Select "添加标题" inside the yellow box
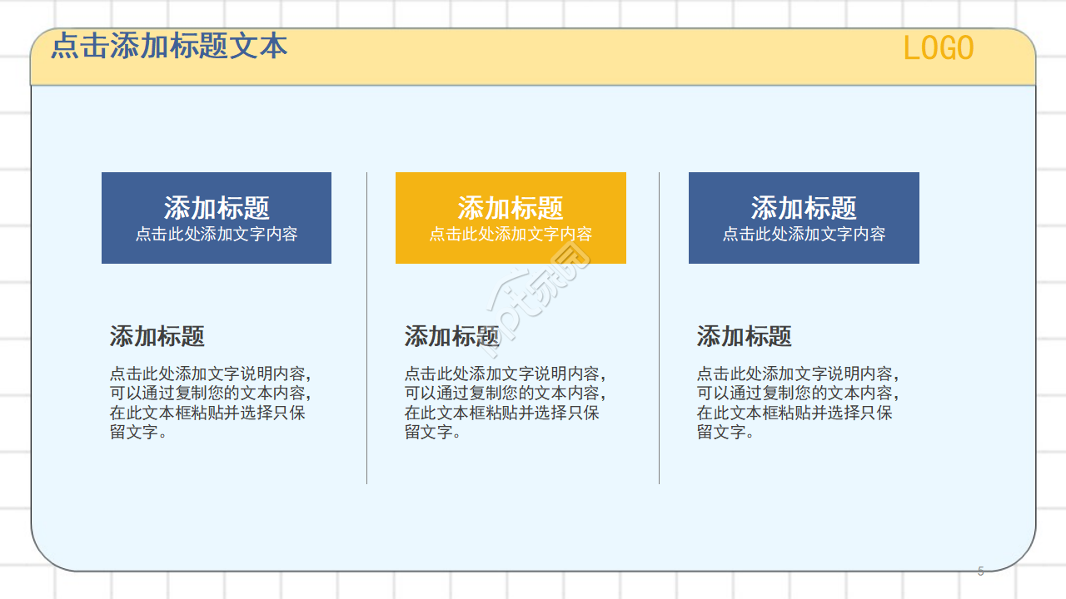Image resolution: width=1066 pixels, height=599 pixels. pyautogui.click(x=511, y=207)
